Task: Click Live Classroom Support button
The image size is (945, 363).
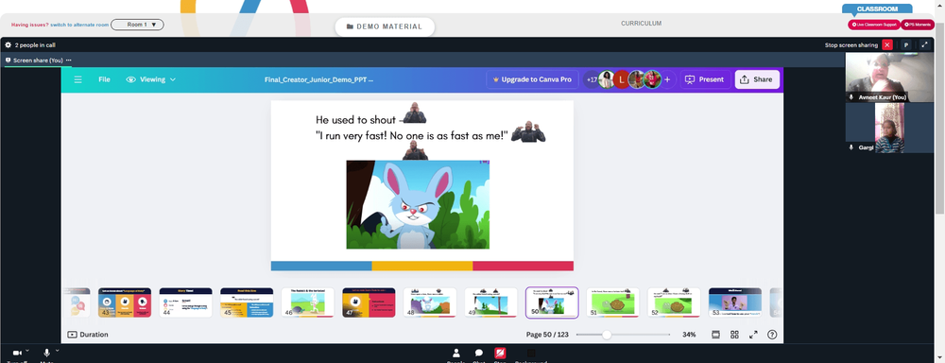Action: click(874, 25)
